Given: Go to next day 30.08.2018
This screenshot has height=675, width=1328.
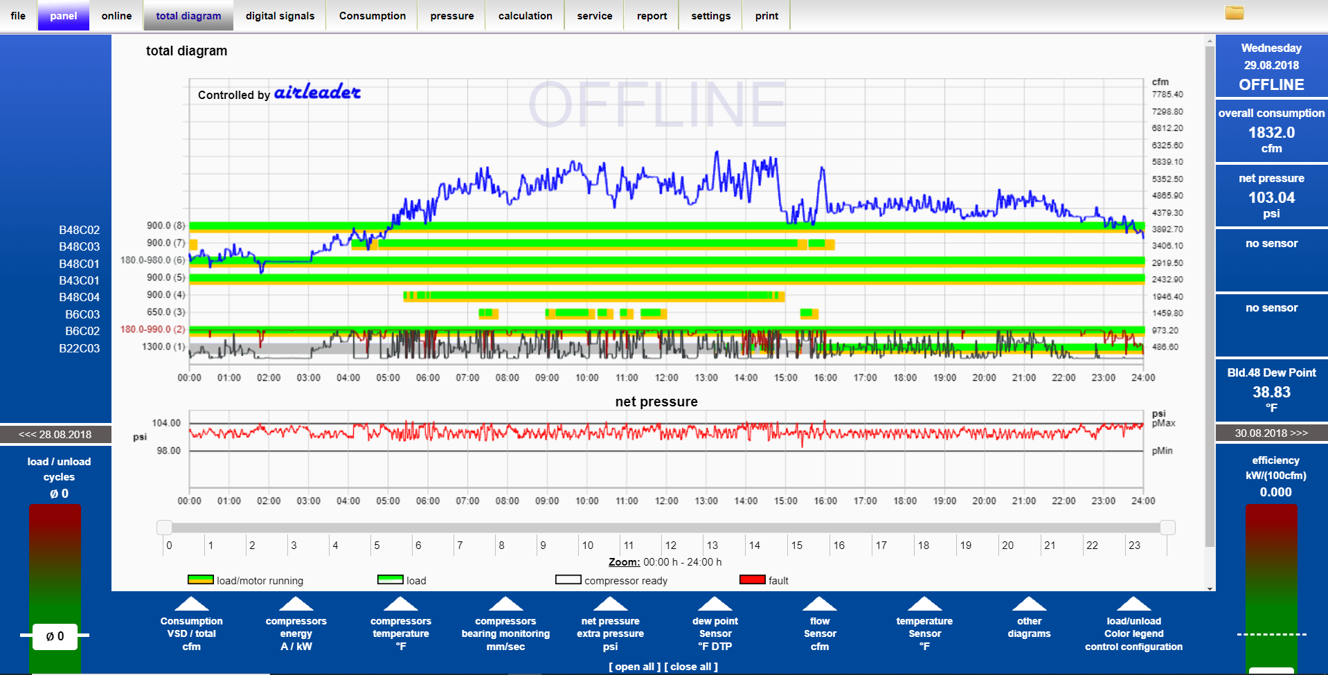Looking at the screenshot, I should tap(1271, 433).
